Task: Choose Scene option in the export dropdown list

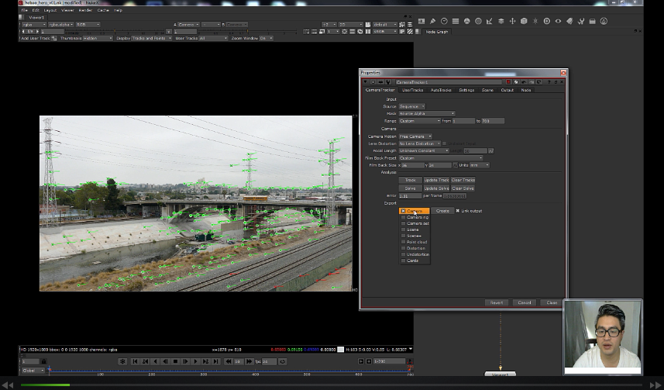Action: pyautogui.click(x=413, y=230)
